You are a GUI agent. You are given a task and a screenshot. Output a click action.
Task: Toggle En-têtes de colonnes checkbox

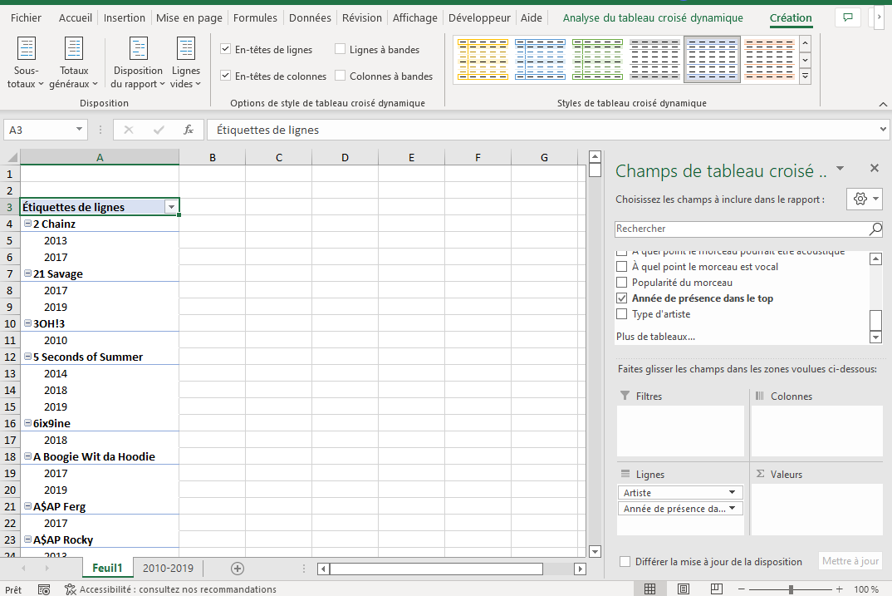225,75
